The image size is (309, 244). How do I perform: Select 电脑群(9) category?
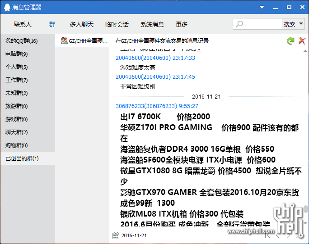(28, 54)
